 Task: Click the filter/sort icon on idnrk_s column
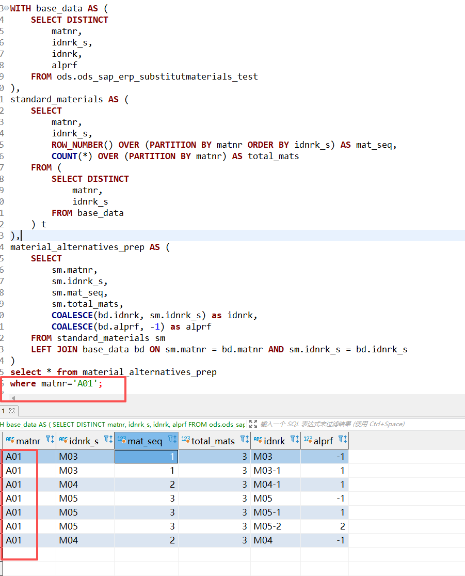(x=108, y=440)
